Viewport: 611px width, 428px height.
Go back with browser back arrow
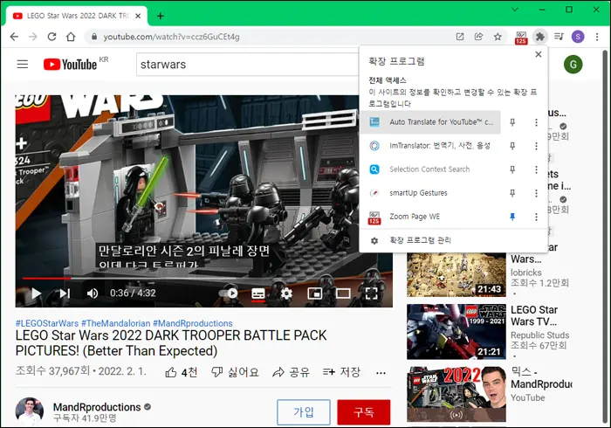(14, 37)
